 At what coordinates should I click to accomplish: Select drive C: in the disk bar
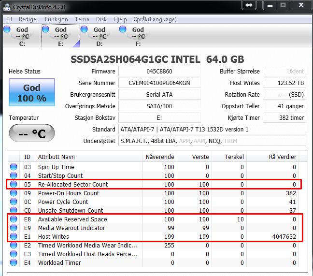coord(22,36)
